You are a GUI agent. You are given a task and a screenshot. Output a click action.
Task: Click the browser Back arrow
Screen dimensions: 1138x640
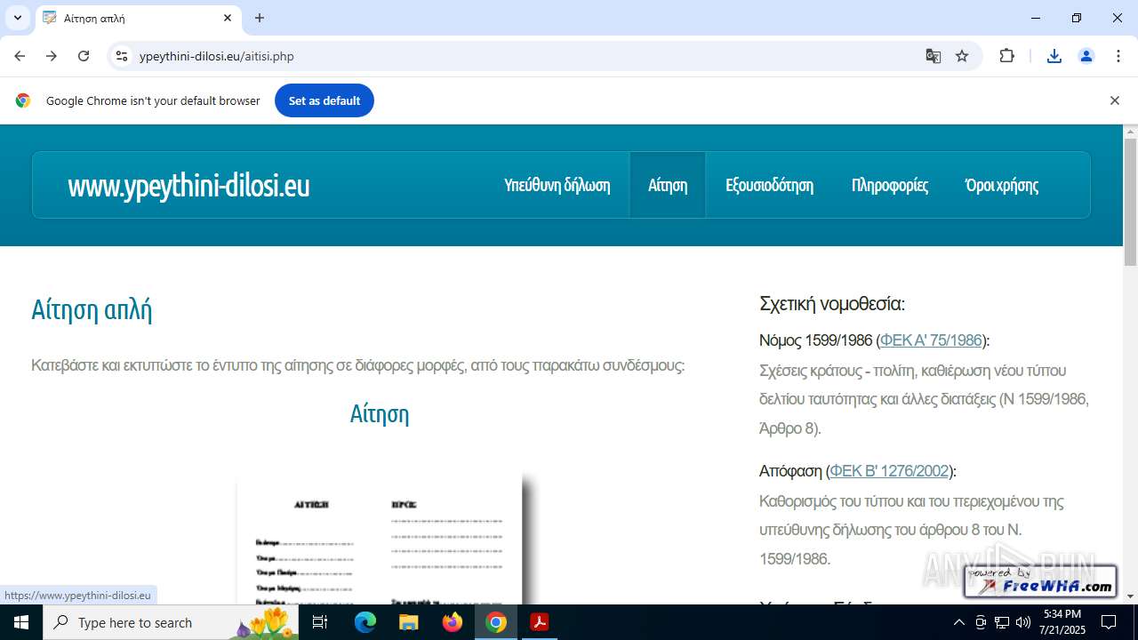tap(20, 56)
